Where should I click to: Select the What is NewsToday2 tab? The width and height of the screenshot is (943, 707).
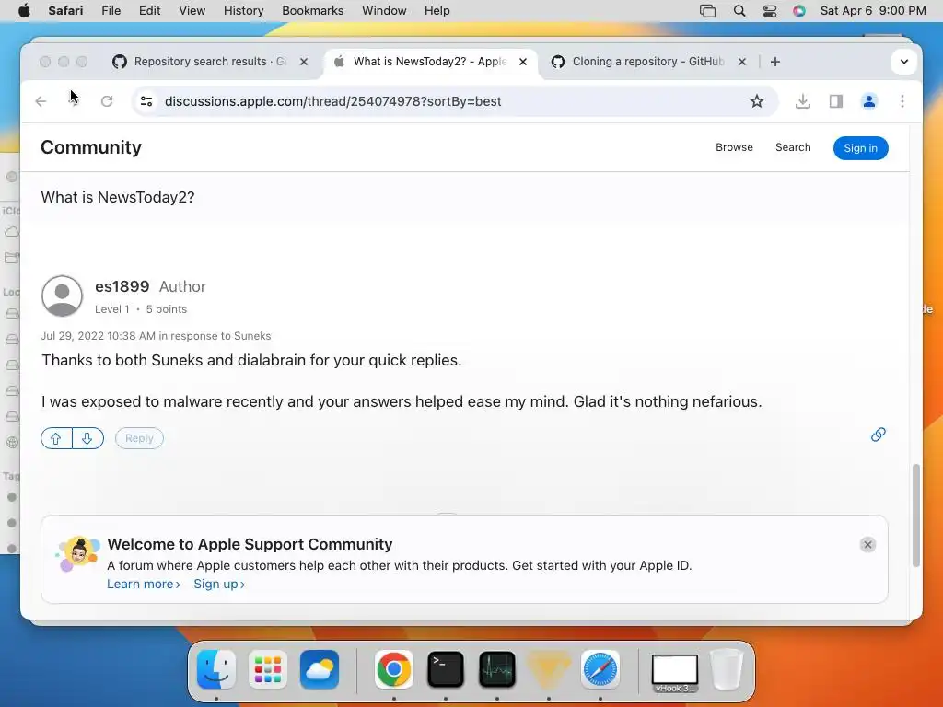tap(429, 62)
